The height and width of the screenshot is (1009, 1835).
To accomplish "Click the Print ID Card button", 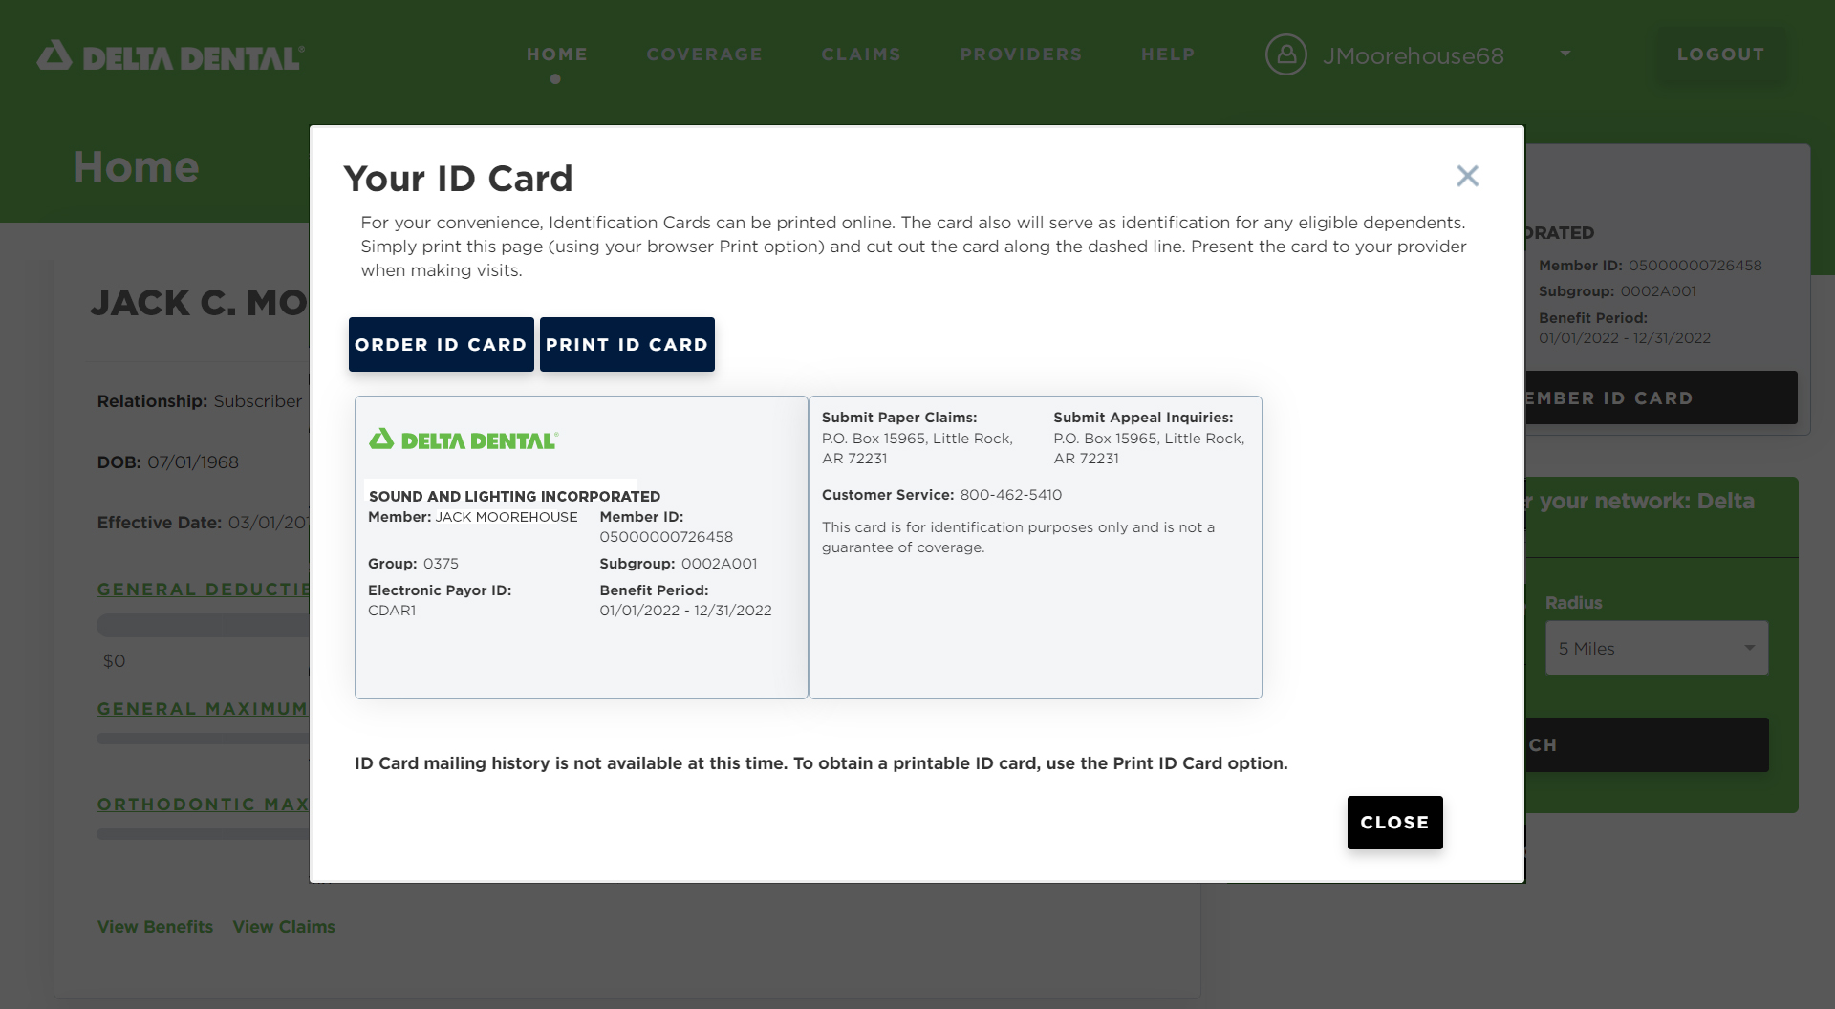I will 627,344.
